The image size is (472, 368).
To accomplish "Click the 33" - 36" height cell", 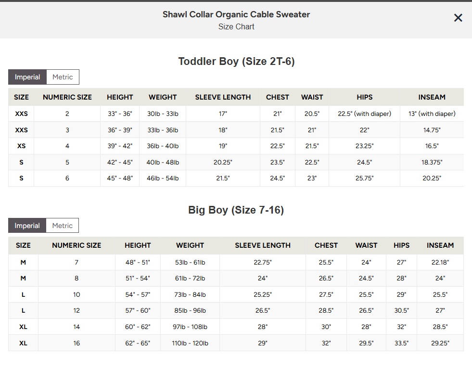I will (120, 114).
